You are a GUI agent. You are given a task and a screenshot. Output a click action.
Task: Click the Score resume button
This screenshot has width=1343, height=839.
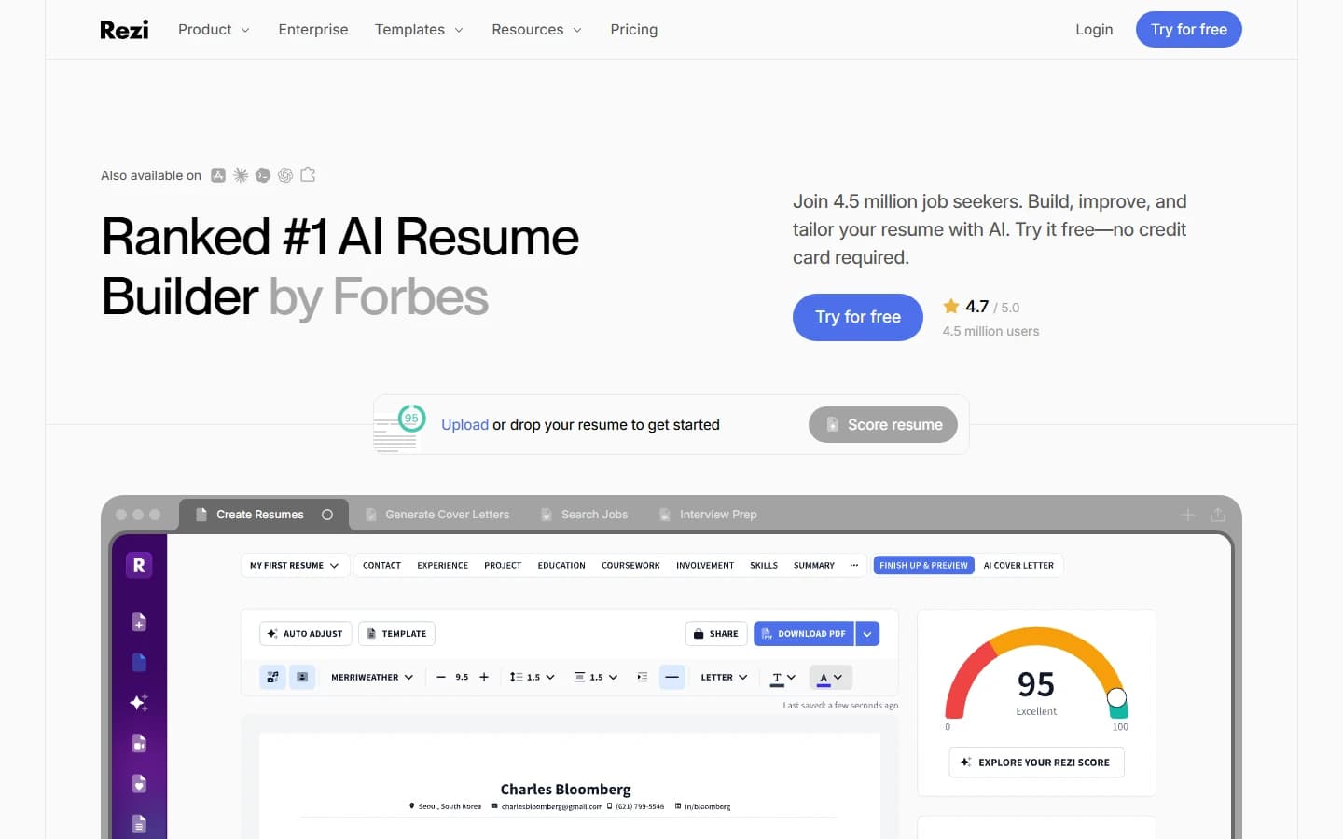pos(883,424)
